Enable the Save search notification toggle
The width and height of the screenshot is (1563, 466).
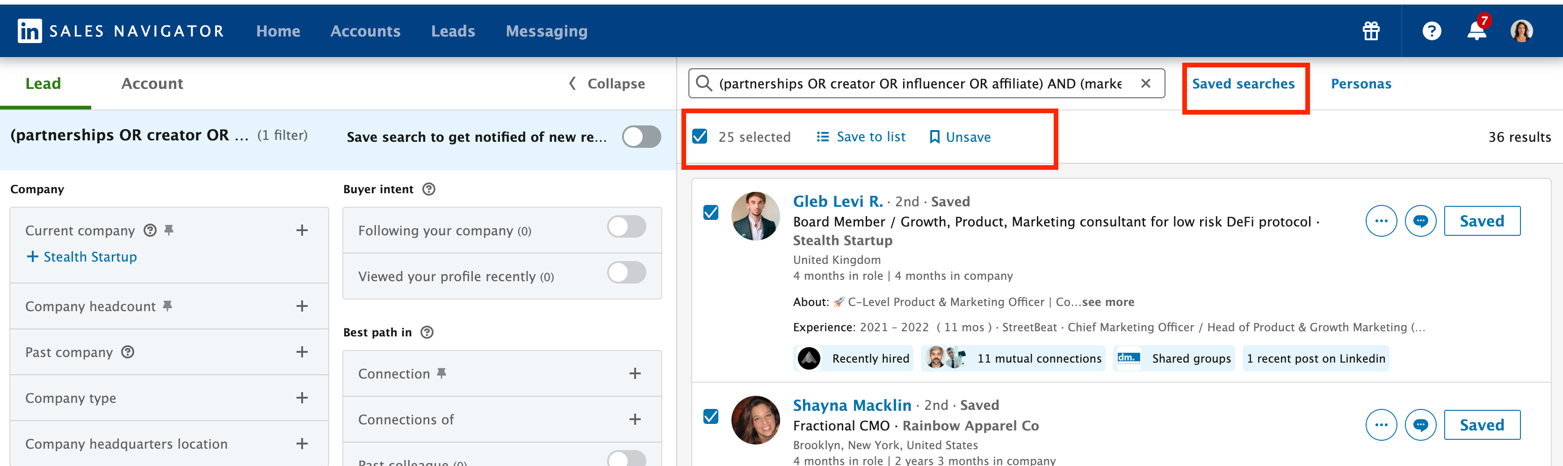641,137
